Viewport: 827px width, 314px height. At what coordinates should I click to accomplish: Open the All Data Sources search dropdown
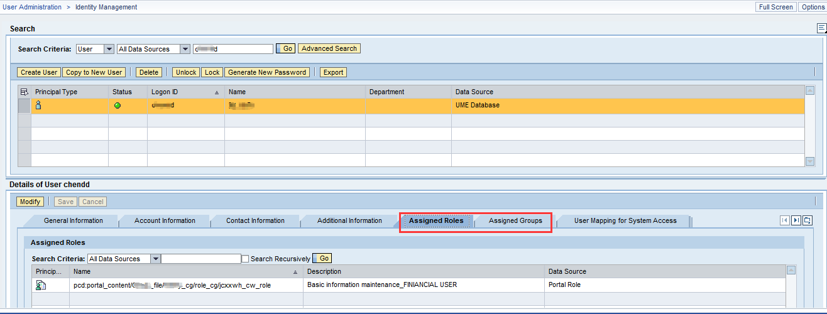(x=185, y=49)
